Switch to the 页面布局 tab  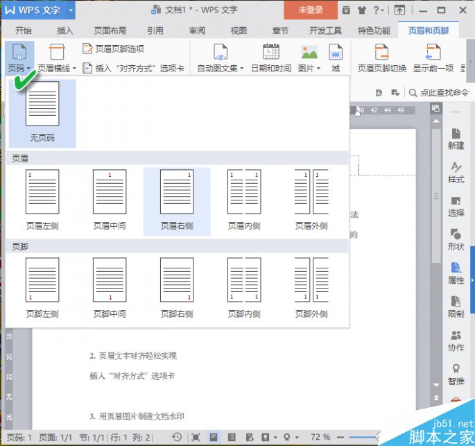(110, 31)
